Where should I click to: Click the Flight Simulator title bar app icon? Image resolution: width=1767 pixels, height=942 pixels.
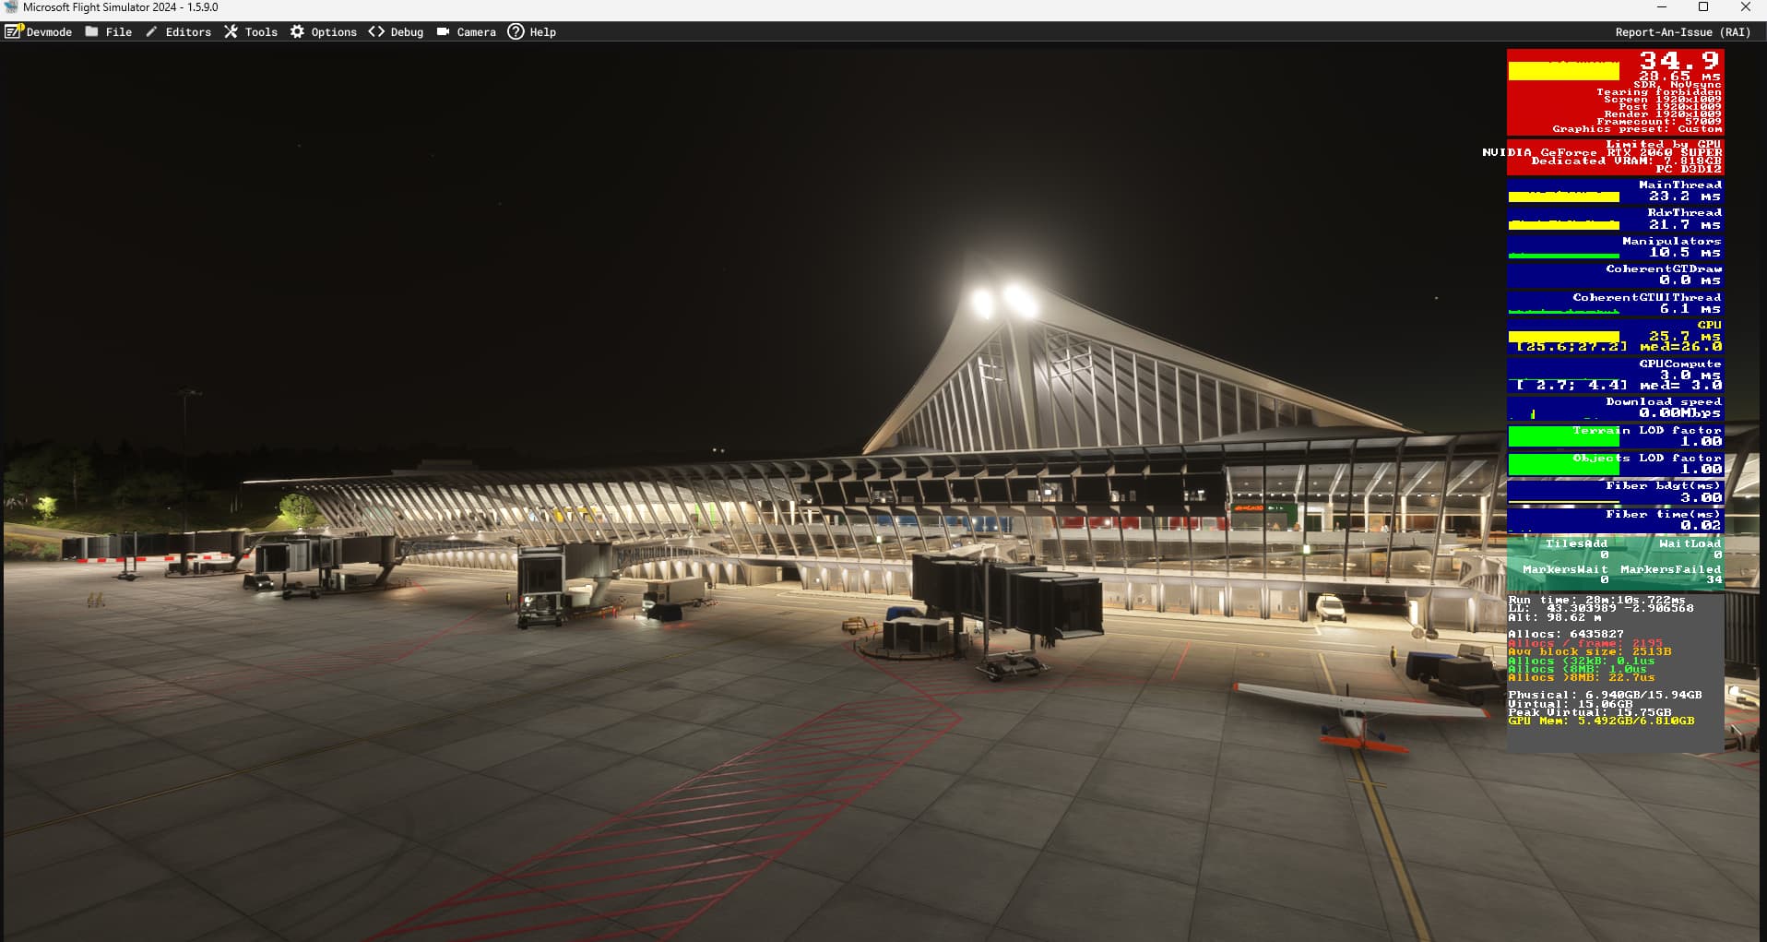pyautogui.click(x=11, y=7)
